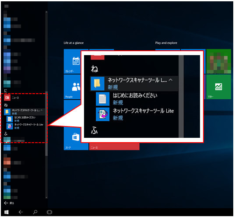This screenshot has height=217, width=235.
Task: Click the に letter header
Action: point(6,91)
